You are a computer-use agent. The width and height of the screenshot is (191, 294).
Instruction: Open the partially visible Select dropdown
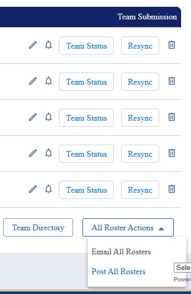point(182,267)
